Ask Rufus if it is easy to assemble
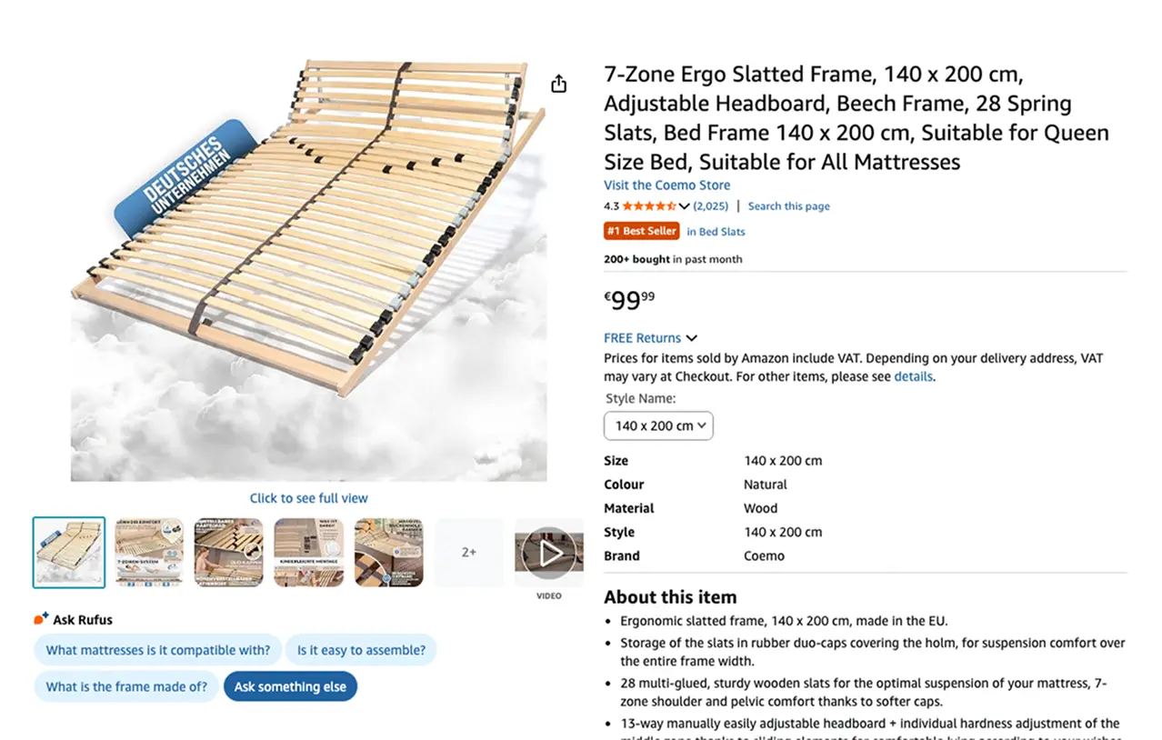The image size is (1162, 740). [363, 650]
